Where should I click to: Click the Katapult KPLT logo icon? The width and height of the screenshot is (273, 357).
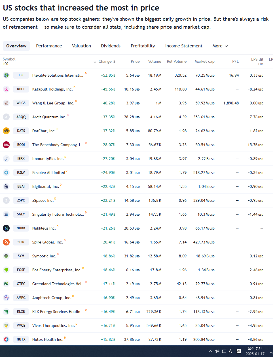(x=6, y=89)
